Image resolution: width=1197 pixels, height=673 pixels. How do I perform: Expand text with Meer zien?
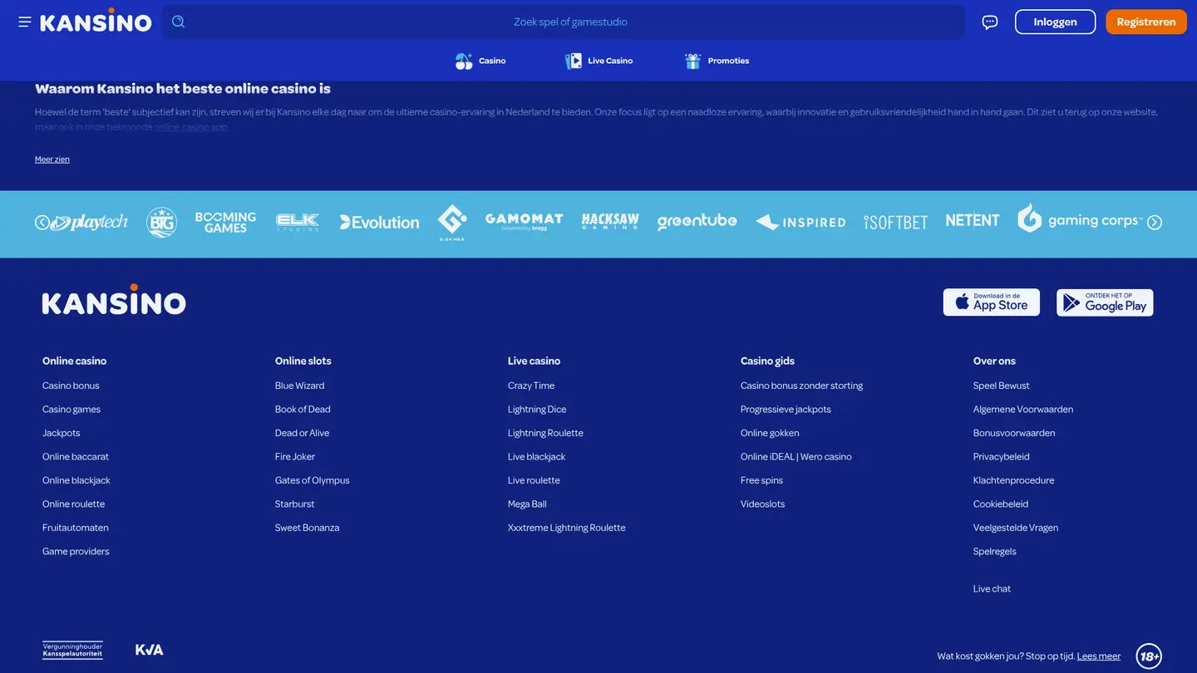pos(52,160)
